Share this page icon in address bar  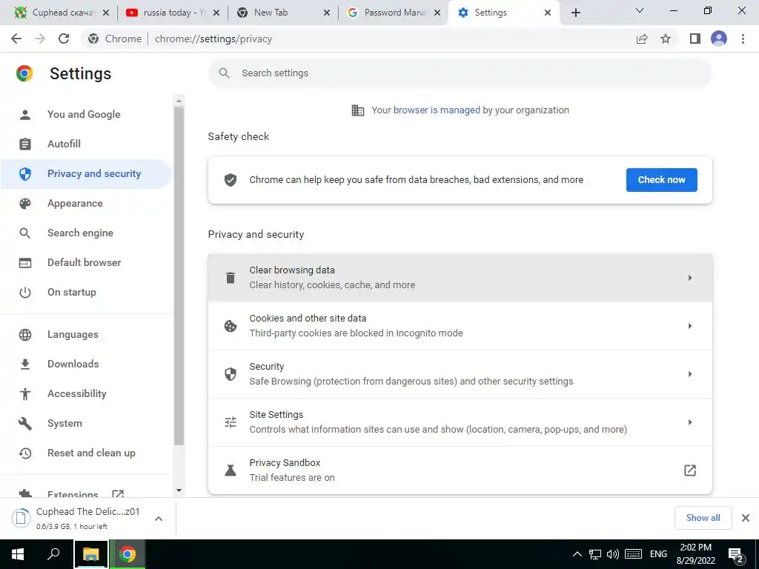[642, 39]
